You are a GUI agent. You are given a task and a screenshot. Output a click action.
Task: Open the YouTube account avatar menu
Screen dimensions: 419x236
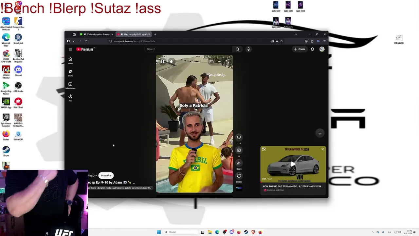click(322, 49)
